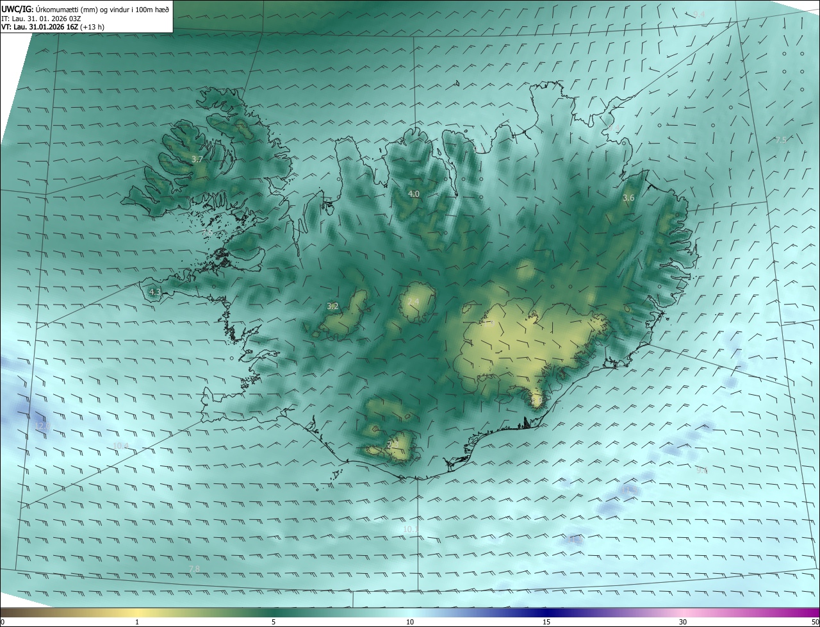Click the colorbar tick label "10"
The width and height of the screenshot is (820, 627).
coord(410,622)
